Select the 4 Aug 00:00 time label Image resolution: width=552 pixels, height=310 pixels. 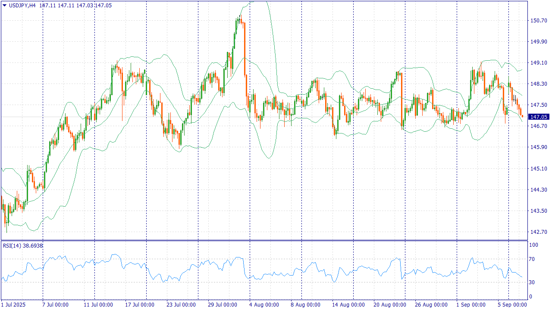point(264,305)
